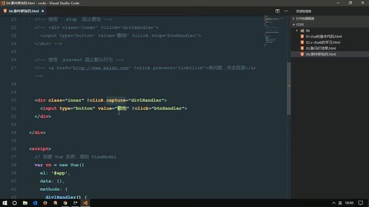The height and width of the screenshot is (207, 369).
Task: Click the blue browser taskbar icon
Action: tap(35, 203)
